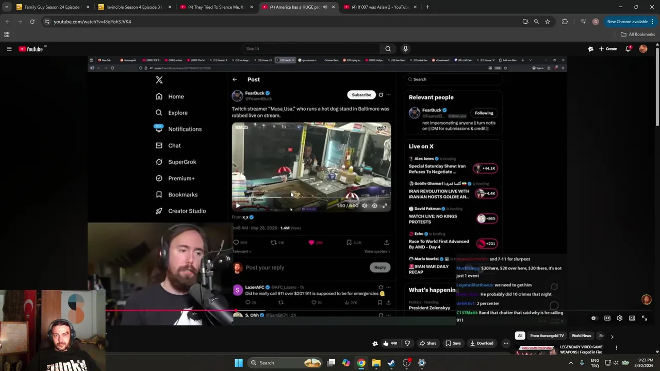Open Chrome zoom magnifier in address bar
The width and height of the screenshot is (660, 371).
[x=536, y=22]
